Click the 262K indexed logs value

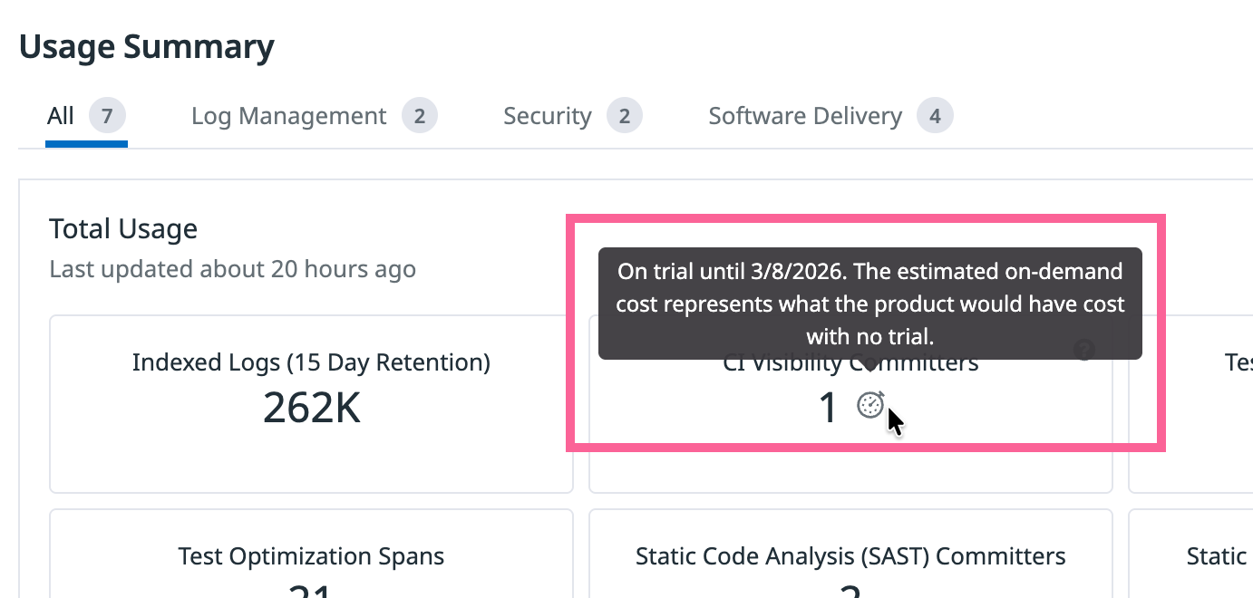[x=311, y=408]
